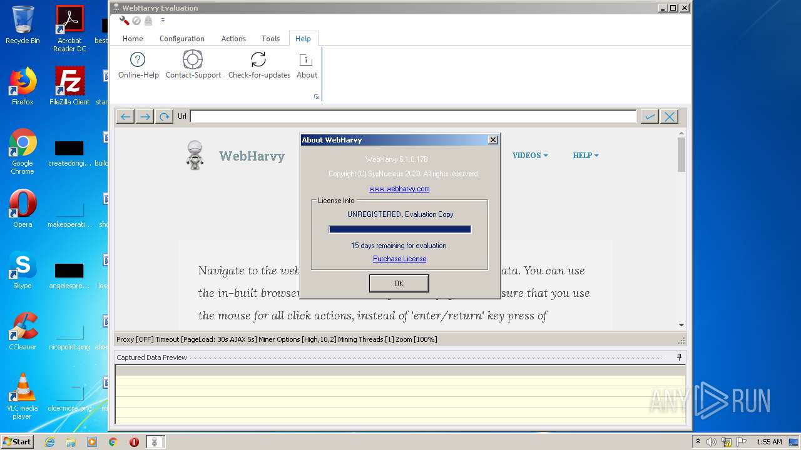Focus the Url address field

(413, 116)
